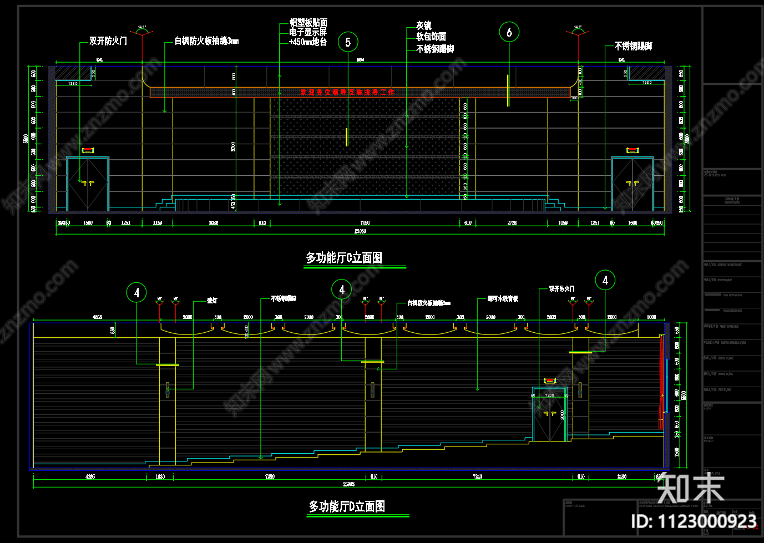Select the vertical 3700 dimension text

coord(234,146)
